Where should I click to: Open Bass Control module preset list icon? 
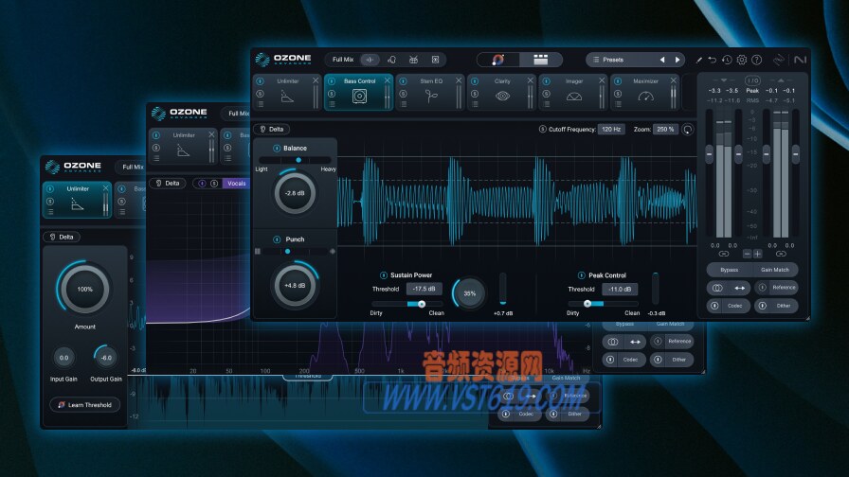click(x=332, y=104)
